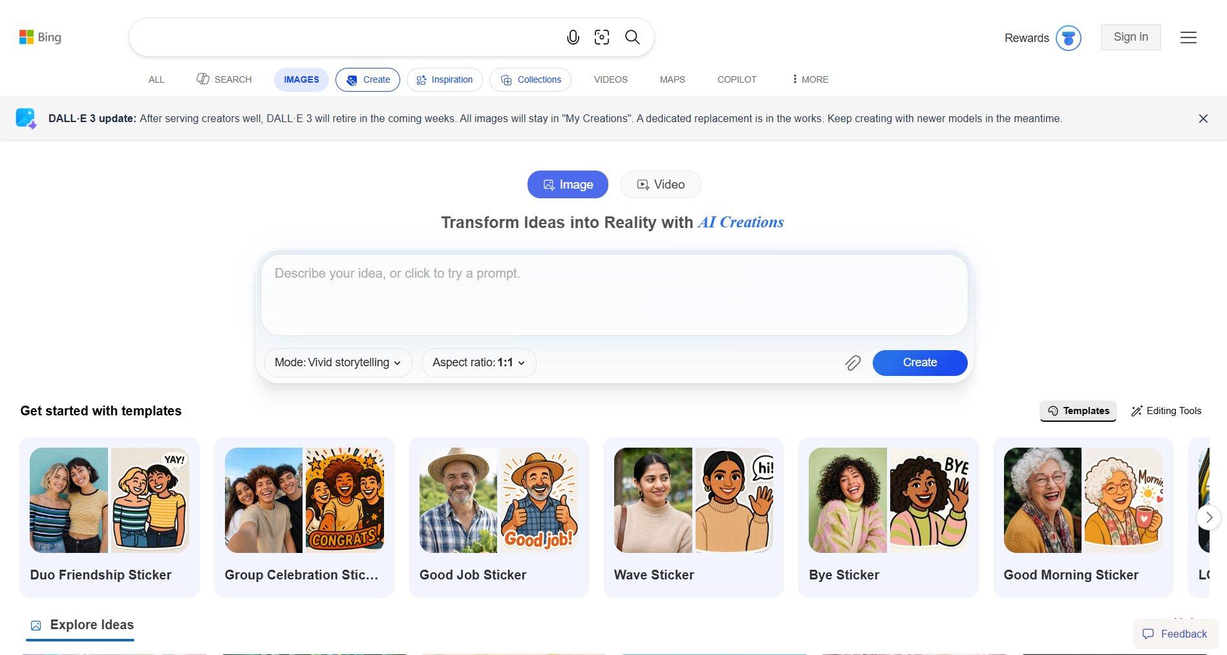Switch to Video creation mode
Screen dimensions: 1227x655
tap(661, 185)
